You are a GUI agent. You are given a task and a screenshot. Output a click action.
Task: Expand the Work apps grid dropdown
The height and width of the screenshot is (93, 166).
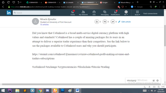(137, 13)
